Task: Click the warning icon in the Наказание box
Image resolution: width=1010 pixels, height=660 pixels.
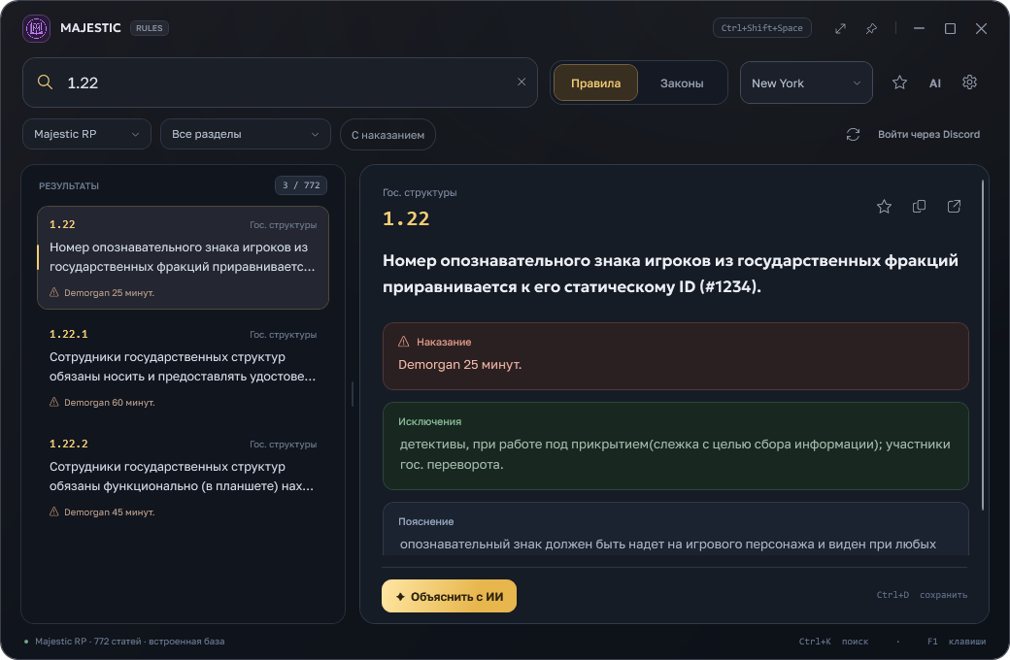Action: [x=404, y=342]
